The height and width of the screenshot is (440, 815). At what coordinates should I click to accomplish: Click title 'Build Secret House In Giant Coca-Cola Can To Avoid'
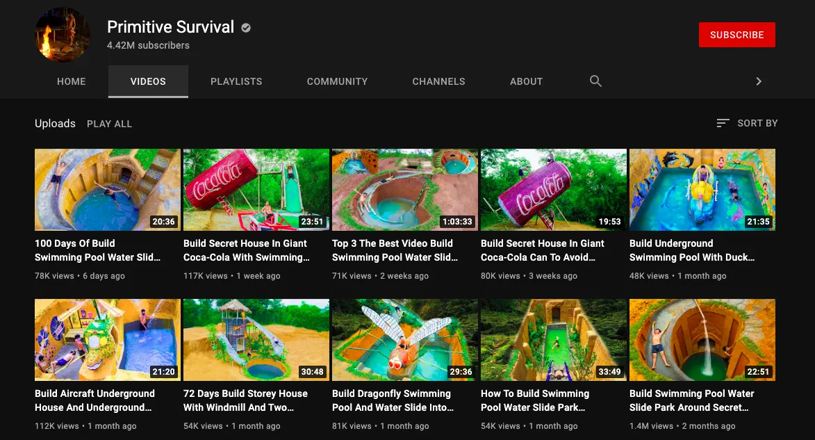tap(543, 250)
